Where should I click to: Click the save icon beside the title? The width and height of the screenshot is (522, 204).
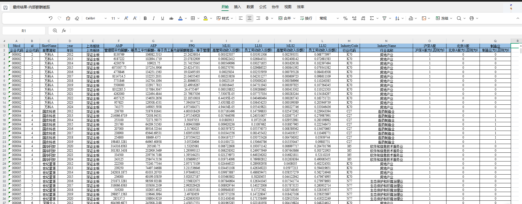5,7
